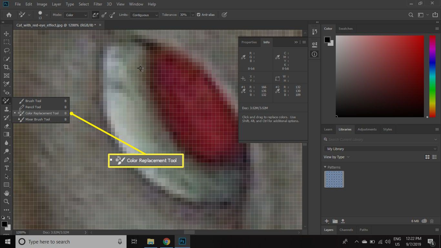Viewport: 441px width, 248px height.
Task: Select the Hand tool
Action: tap(6, 193)
